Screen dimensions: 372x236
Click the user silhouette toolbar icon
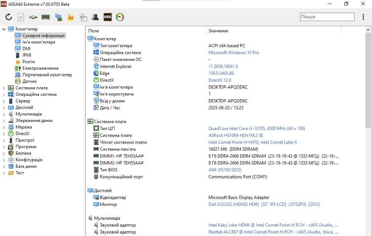tap(96, 17)
